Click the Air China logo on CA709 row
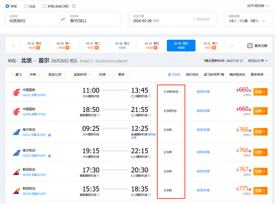Viewport: 275px width, 204px height. point(17,112)
